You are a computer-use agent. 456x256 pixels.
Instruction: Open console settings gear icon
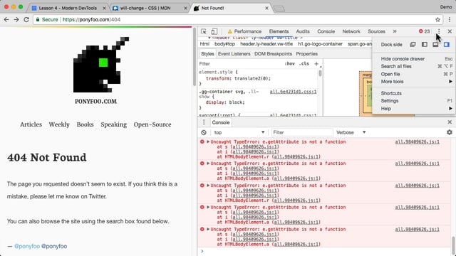point(450,132)
